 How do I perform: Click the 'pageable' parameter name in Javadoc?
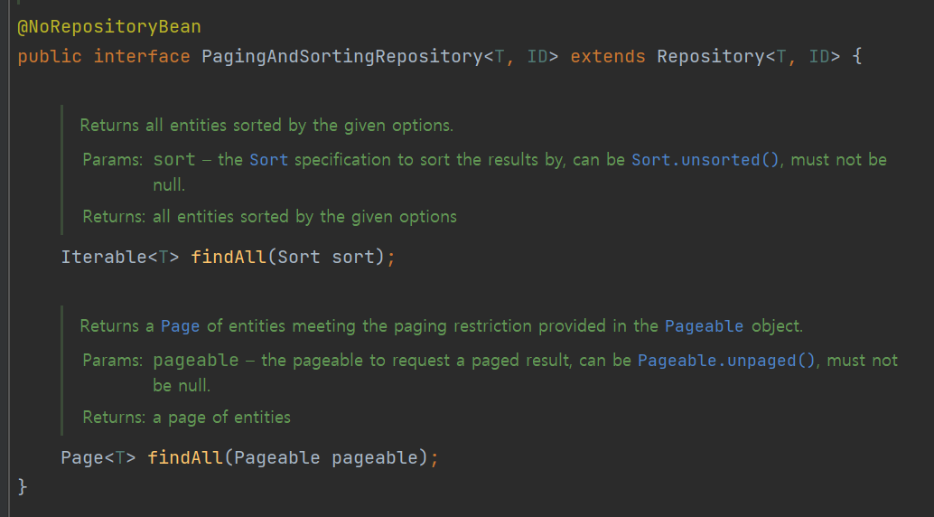(196, 361)
